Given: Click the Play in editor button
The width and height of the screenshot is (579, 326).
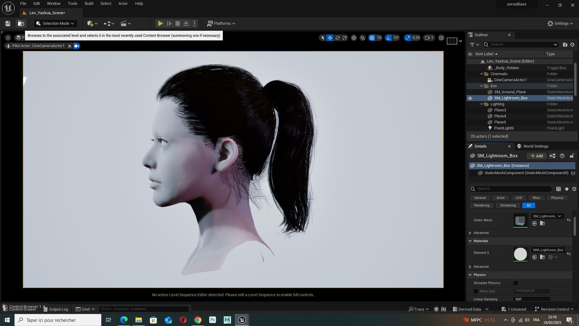Looking at the screenshot, I should pos(160,24).
